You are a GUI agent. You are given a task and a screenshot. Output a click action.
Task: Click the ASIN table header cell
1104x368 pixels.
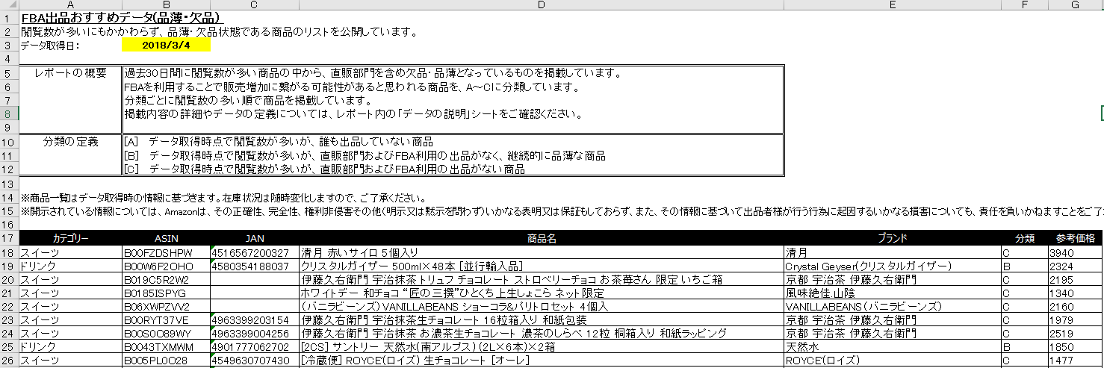[166, 239]
